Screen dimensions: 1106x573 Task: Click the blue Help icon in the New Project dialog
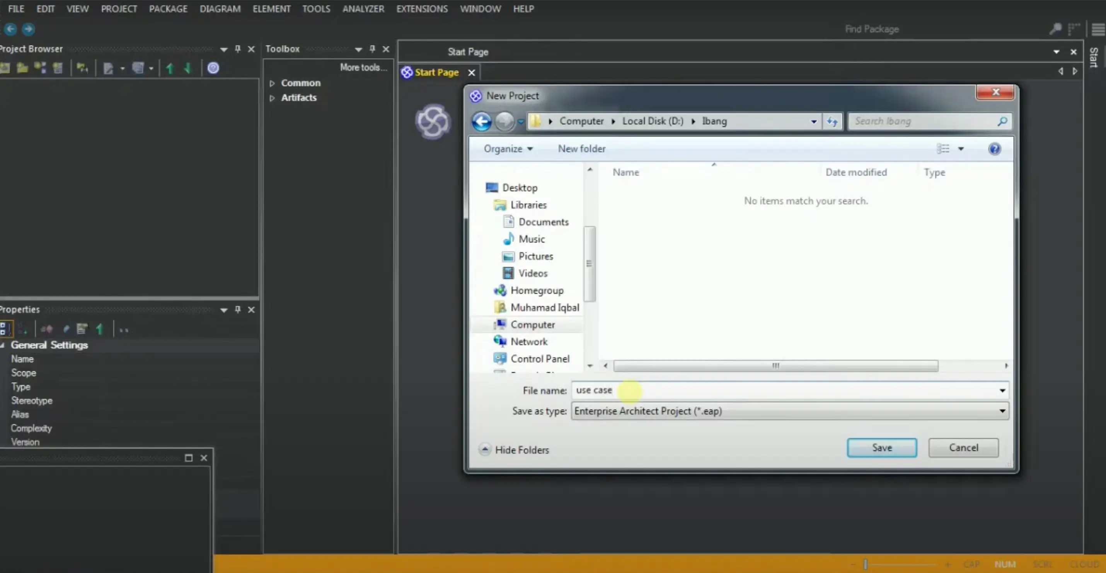pos(995,149)
